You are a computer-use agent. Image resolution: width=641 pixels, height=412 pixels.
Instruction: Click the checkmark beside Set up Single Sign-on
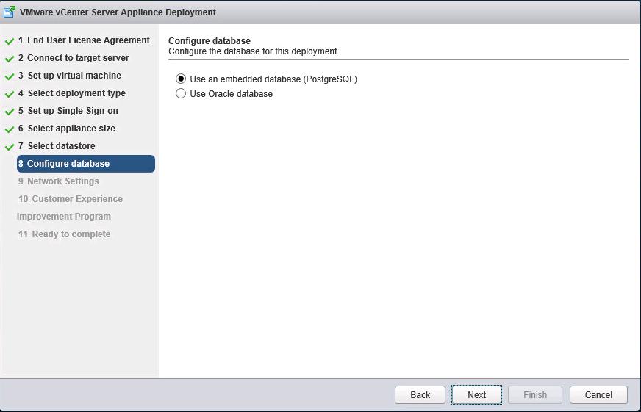click(x=10, y=112)
